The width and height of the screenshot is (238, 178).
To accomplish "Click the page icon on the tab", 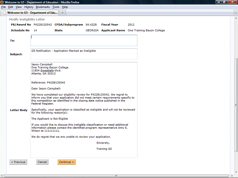I will 4,13.
